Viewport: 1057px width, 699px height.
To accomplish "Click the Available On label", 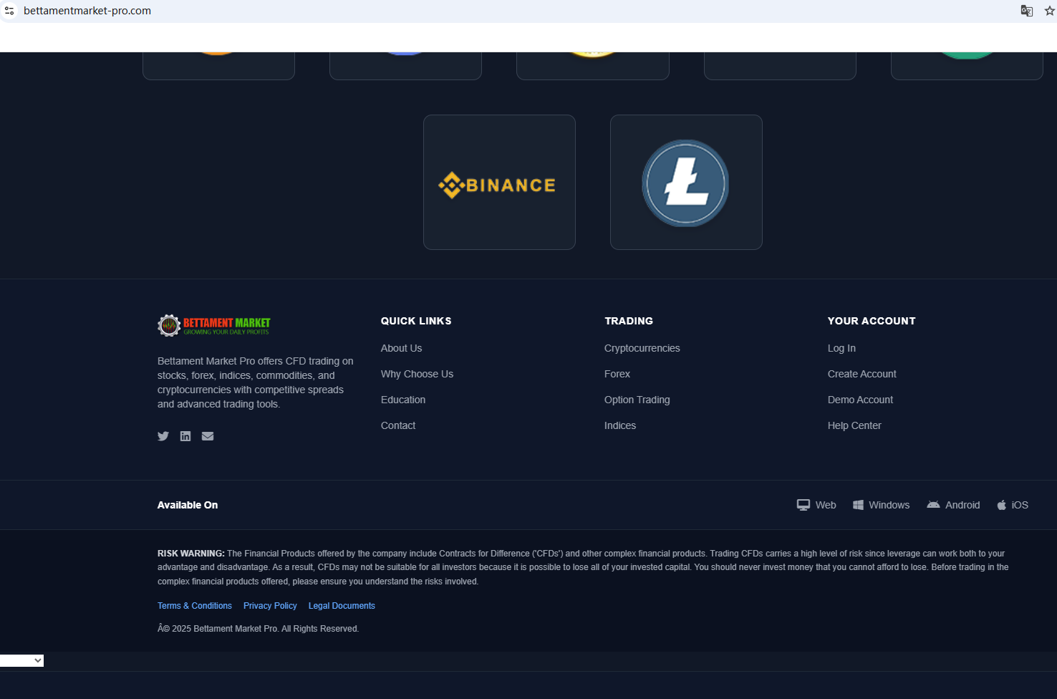I will point(188,505).
